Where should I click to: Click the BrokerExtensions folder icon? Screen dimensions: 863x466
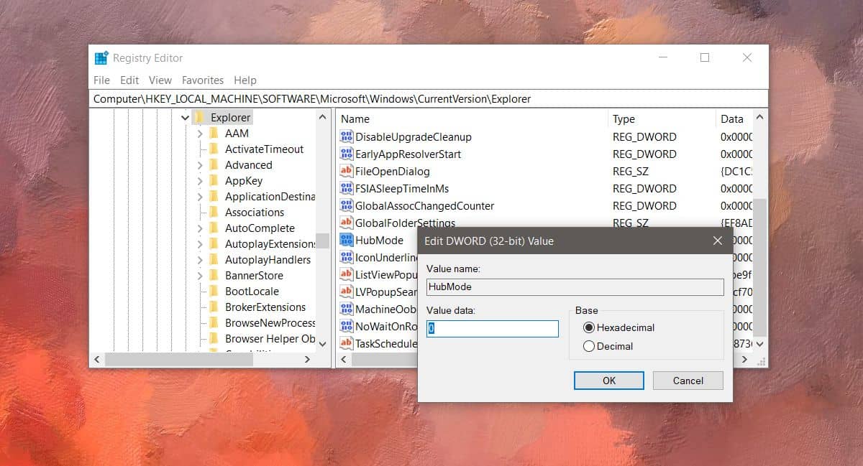pyautogui.click(x=214, y=307)
